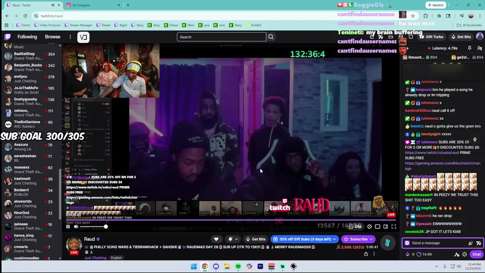Open Chrome extensions puzzle icon

[x=426, y=16]
